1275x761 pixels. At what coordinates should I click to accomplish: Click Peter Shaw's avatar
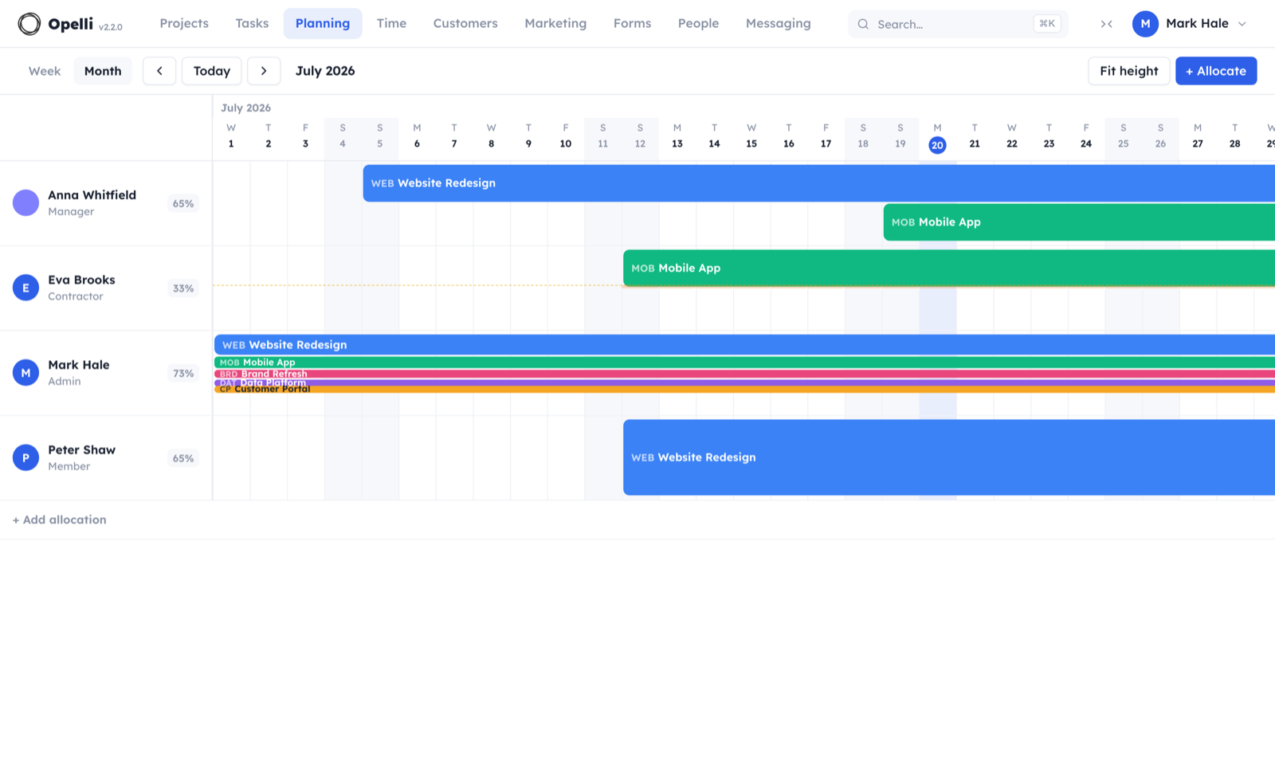pyautogui.click(x=25, y=457)
